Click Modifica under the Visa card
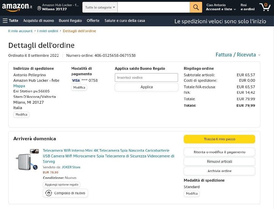This screenshot has height=209, width=274. (79, 88)
